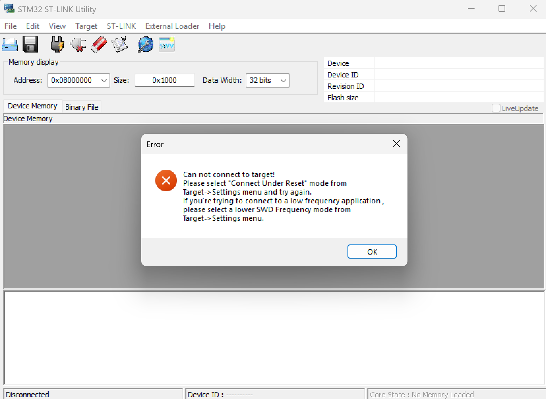The height and width of the screenshot is (399, 546).
Task: Open a binary file using the toolbar icon
Action: [10, 44]
